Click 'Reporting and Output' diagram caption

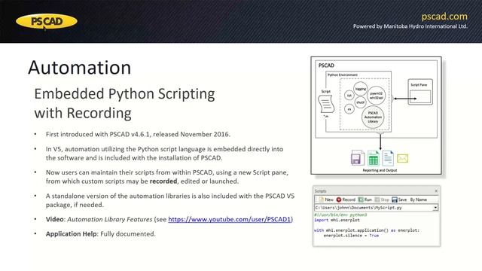pos(380,170)
